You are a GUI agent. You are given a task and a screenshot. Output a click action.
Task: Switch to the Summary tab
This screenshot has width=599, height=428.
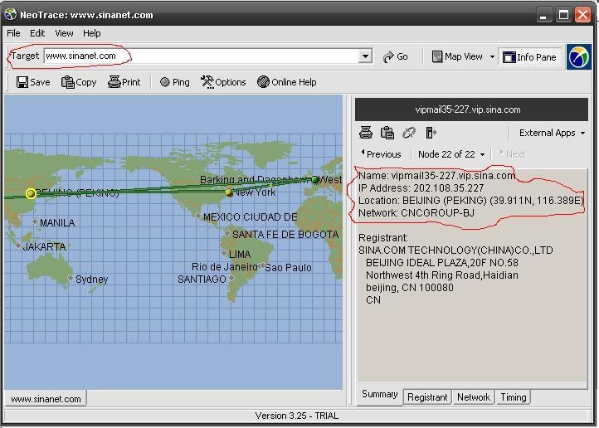point(379,394)
